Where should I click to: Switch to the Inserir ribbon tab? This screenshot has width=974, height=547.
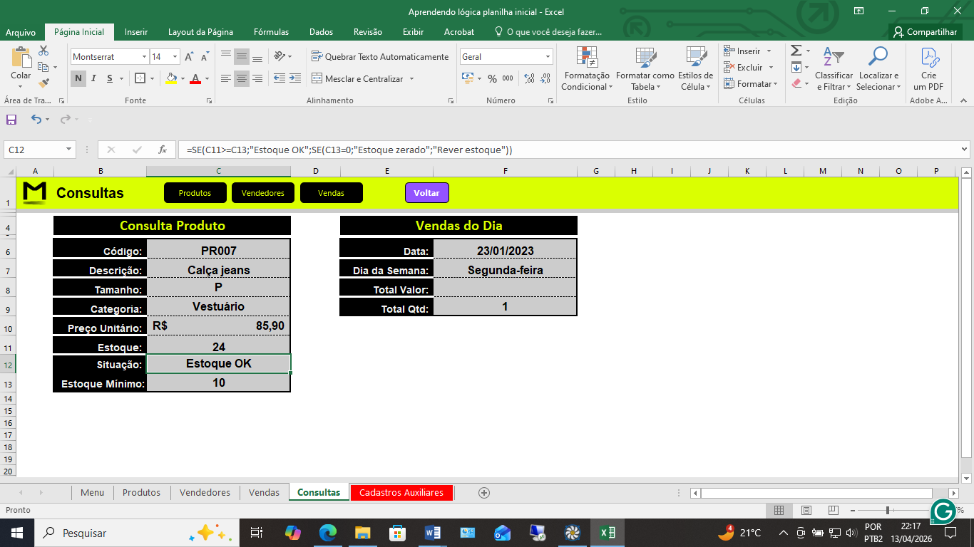click(136, 32)
